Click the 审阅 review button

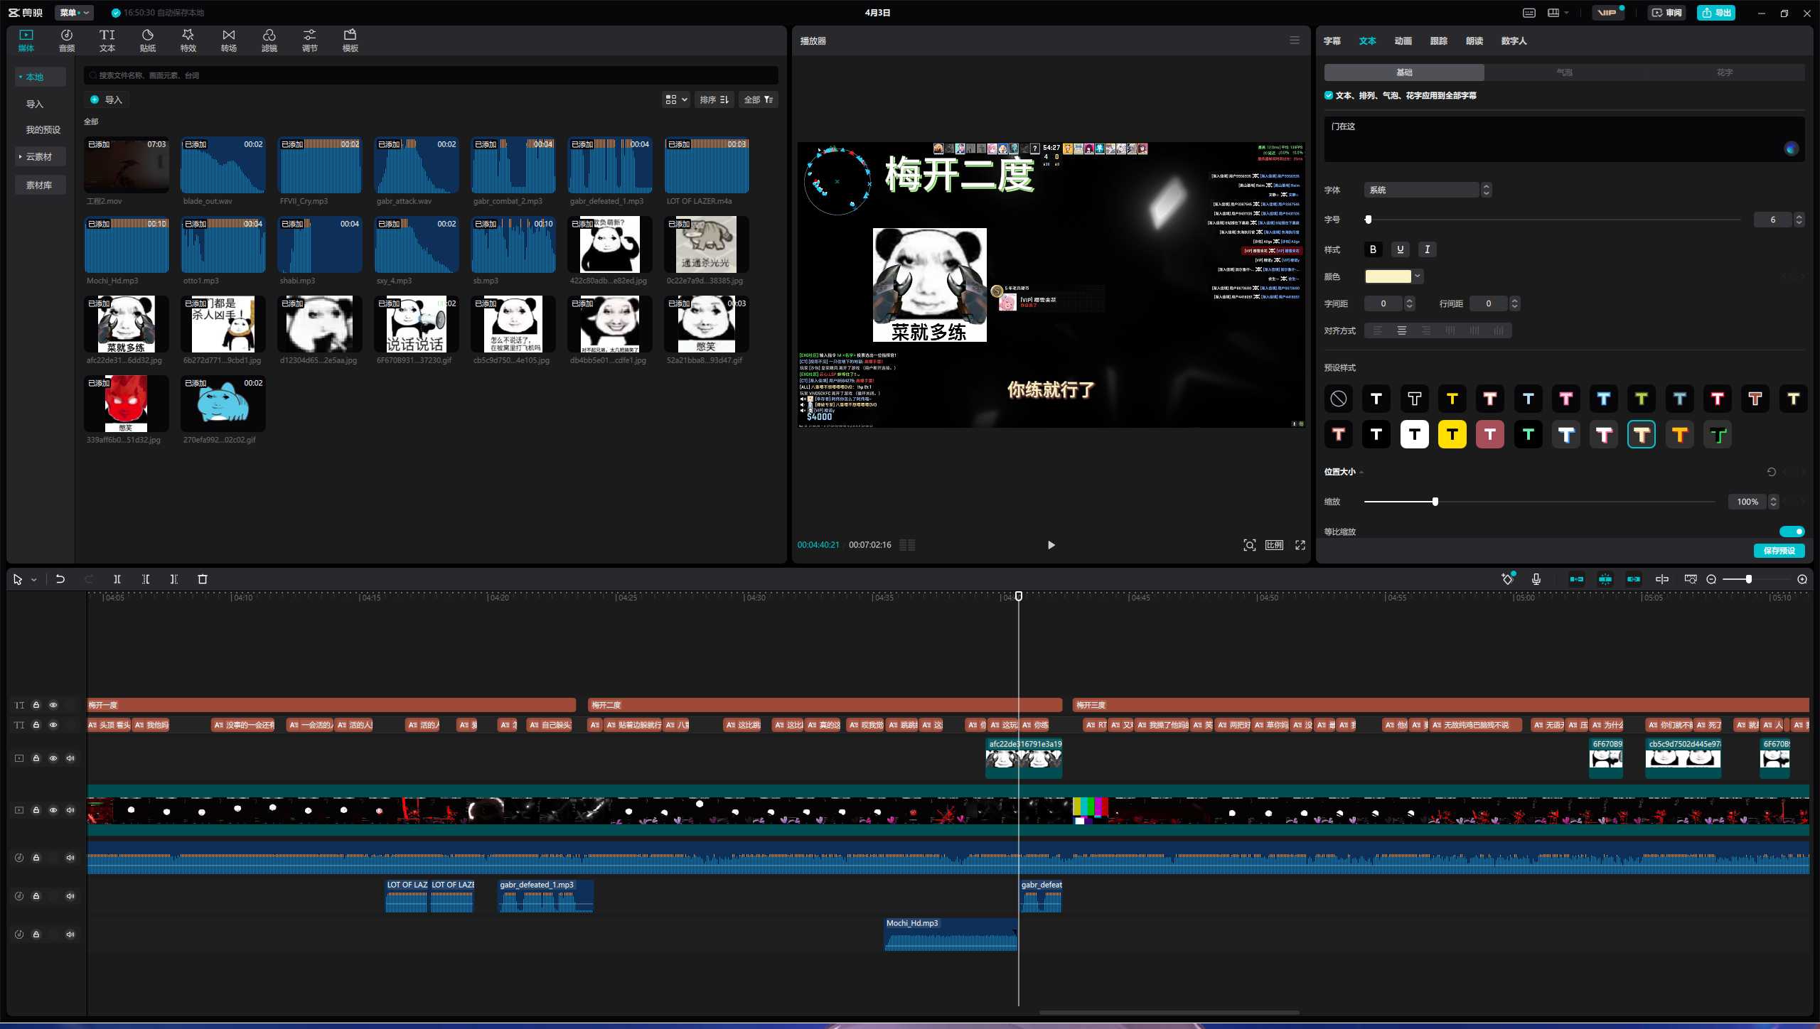pos(1666,13)
